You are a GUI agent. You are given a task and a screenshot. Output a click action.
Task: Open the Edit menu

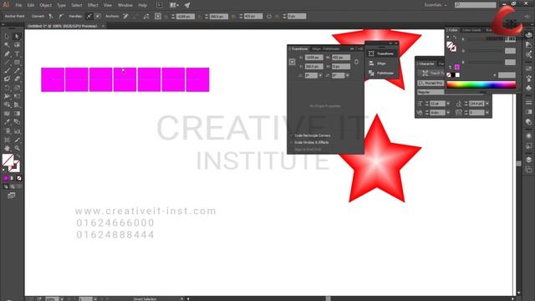31,5
